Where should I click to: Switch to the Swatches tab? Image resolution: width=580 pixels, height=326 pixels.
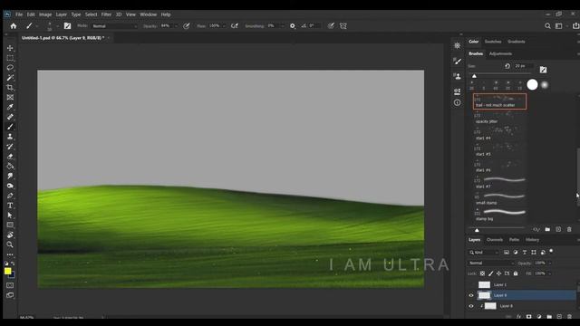pos(493,42)
